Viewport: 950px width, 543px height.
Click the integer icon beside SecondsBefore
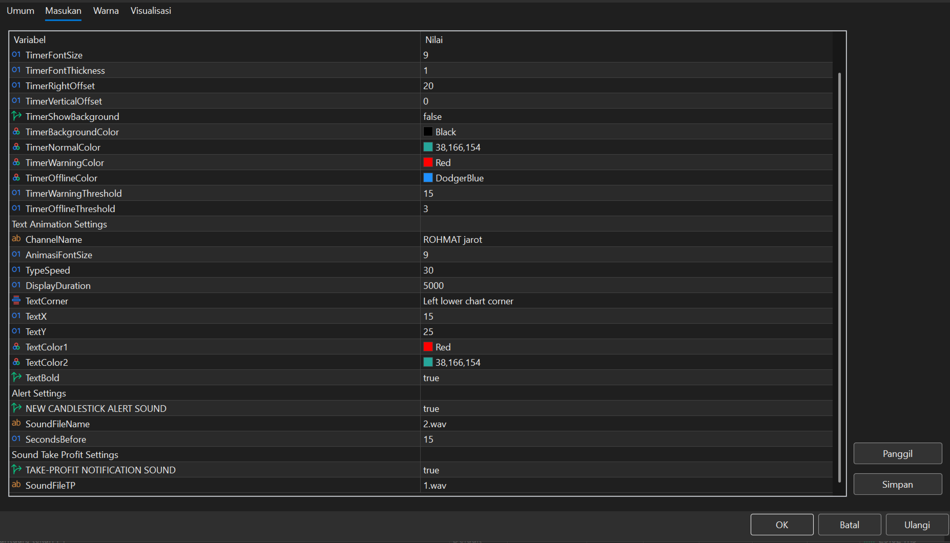pyautogui.click(x=16, y=439)
